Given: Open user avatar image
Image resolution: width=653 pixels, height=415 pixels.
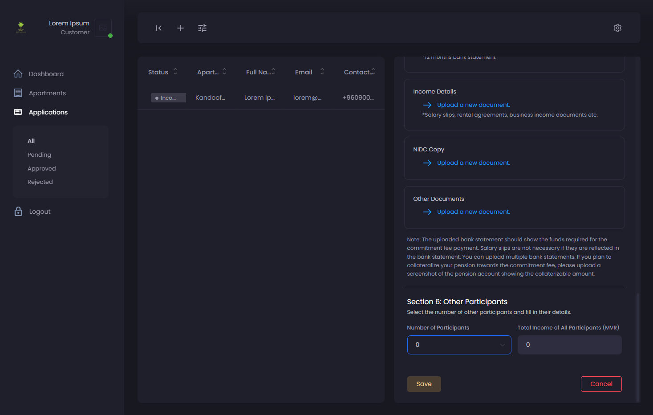Looking at the screenshot, I should click(103, 28).
